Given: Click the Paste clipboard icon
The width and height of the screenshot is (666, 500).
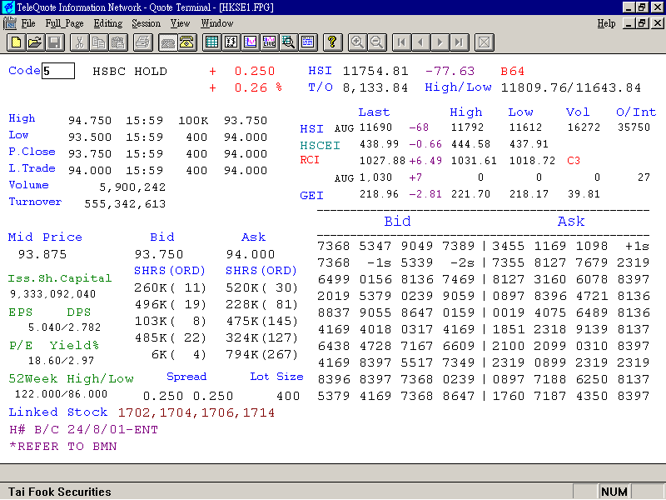Looking at the screenshot, I should pos(117,42).
